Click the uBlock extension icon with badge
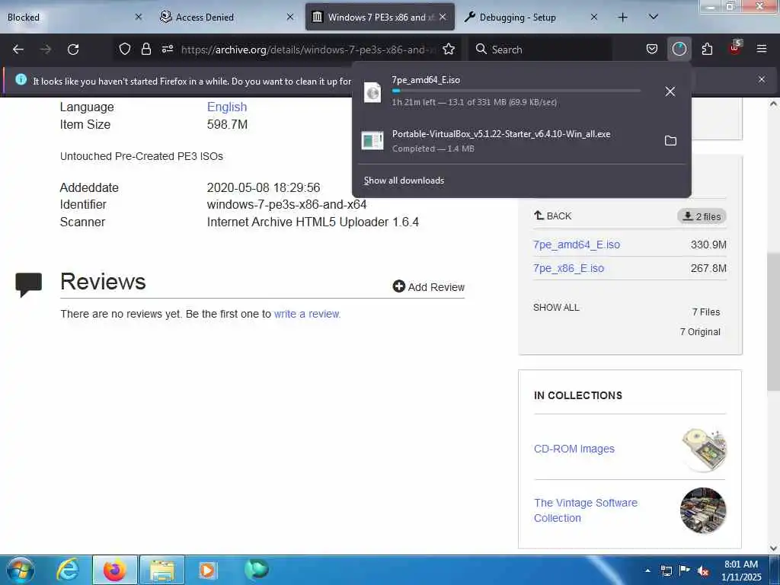This screenshot has width=780, height=585. tap(735, 48)
